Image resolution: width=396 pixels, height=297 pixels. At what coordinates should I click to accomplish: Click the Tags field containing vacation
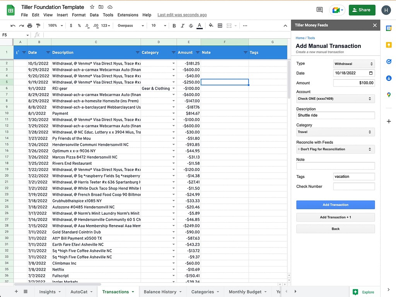tap(354, 176)
